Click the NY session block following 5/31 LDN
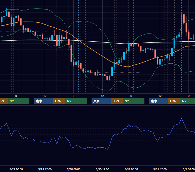Viewport: 195px width, 172px height. (x=188, y=101)
